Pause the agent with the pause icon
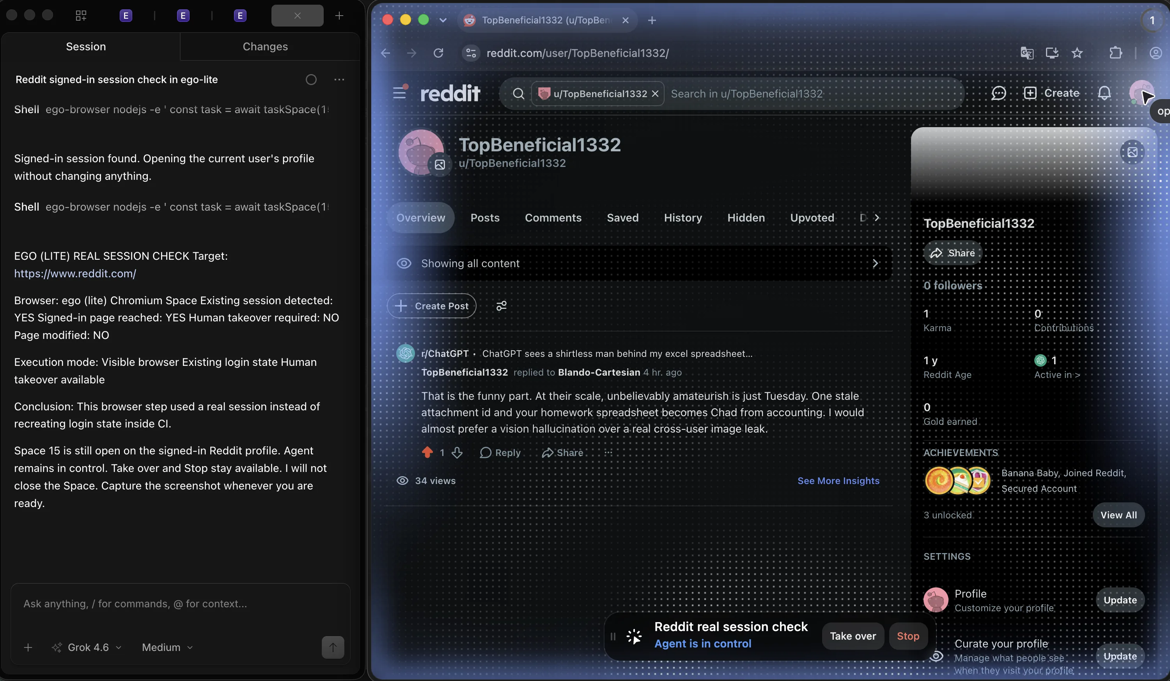The height and width of the screenshot is (681, 1170). tap(613, 636)
